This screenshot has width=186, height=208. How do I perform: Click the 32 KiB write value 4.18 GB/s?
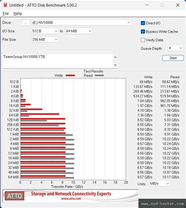(145, 110)
